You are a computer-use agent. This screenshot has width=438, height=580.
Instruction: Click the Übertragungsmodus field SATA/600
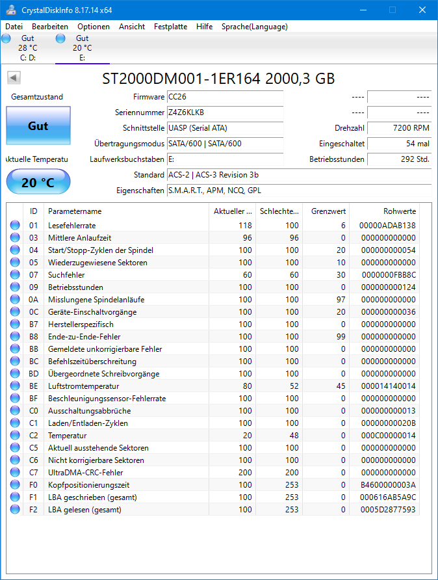tap(225, 144)
